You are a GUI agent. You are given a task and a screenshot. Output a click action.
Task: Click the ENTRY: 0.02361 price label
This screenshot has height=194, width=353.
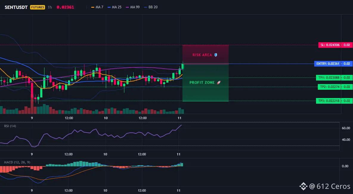(x=328, y=64)
